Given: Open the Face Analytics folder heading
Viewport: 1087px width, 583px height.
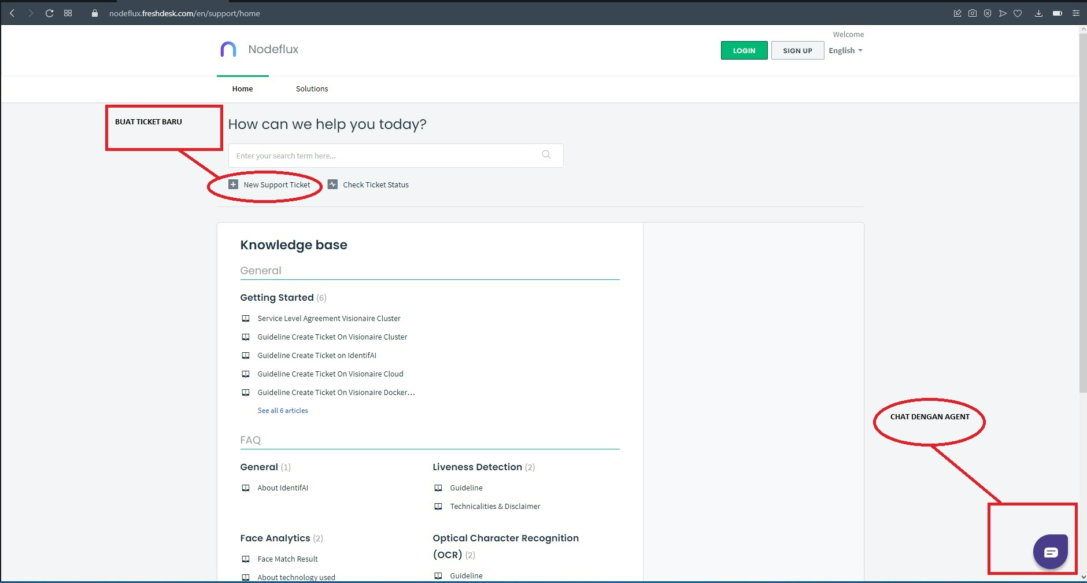Looking at the screenshot, I should (x=275, y=538).
